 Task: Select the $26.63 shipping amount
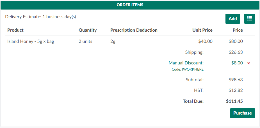click(236, 52)
